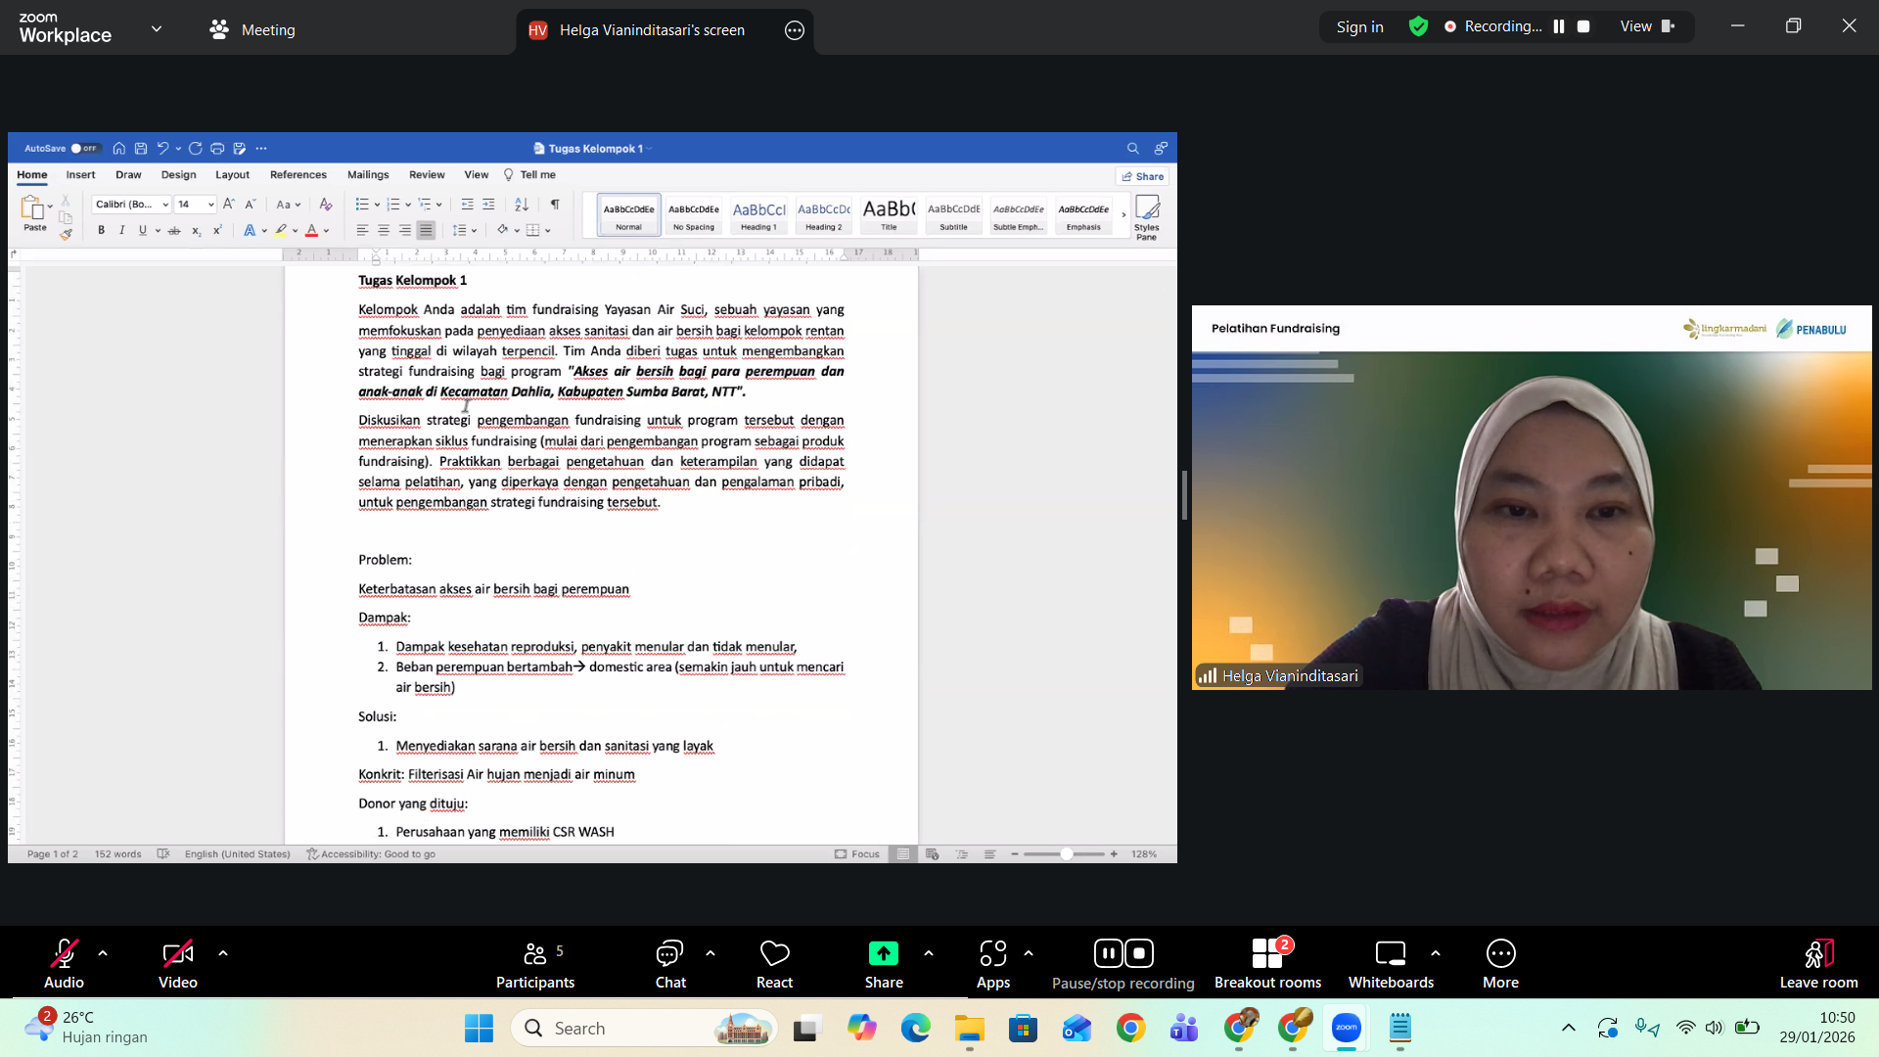
Task: Open the Zoom Workplace dropdown chevron
Action: pos(157,29)
